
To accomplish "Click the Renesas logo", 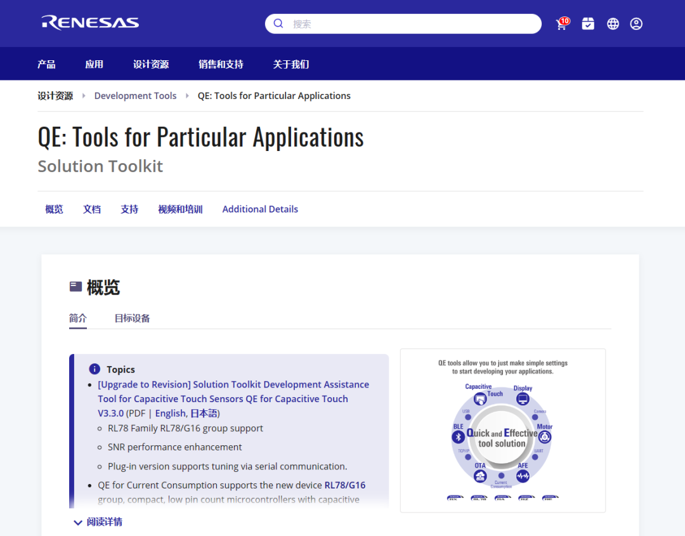I will pyautogui.click(x=91, y=23).
